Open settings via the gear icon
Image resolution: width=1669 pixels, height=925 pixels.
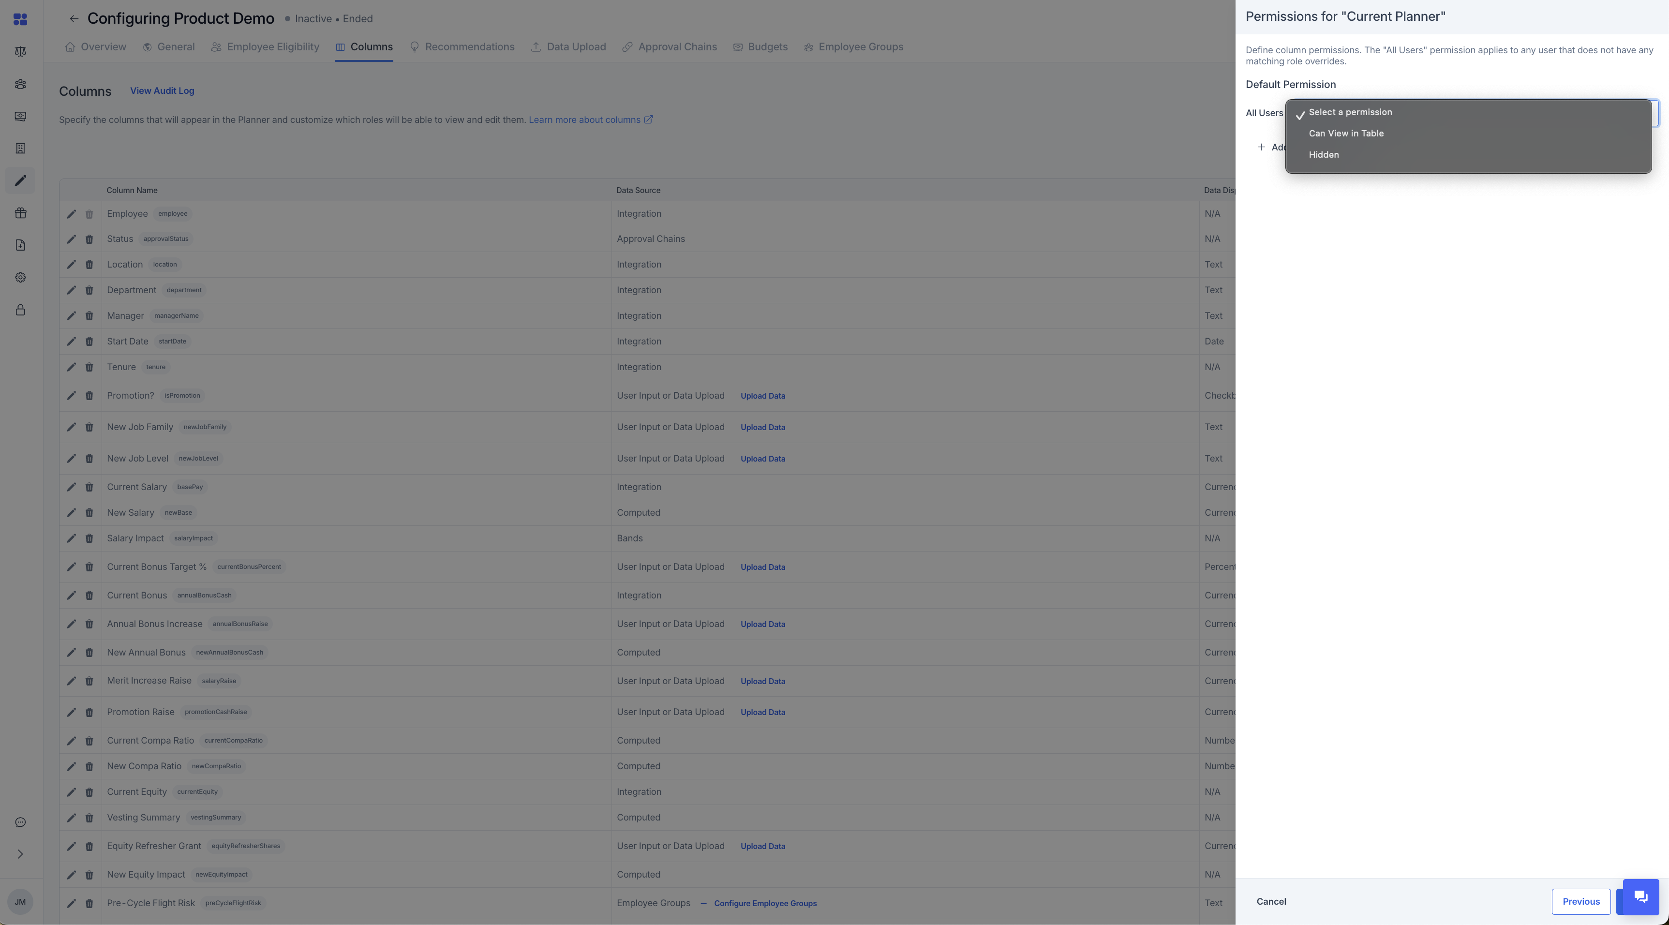tap(19, 277)
